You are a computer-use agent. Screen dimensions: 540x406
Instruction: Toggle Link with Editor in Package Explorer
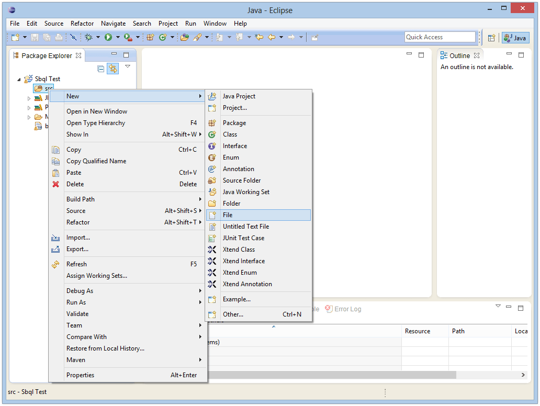[113, 69]
